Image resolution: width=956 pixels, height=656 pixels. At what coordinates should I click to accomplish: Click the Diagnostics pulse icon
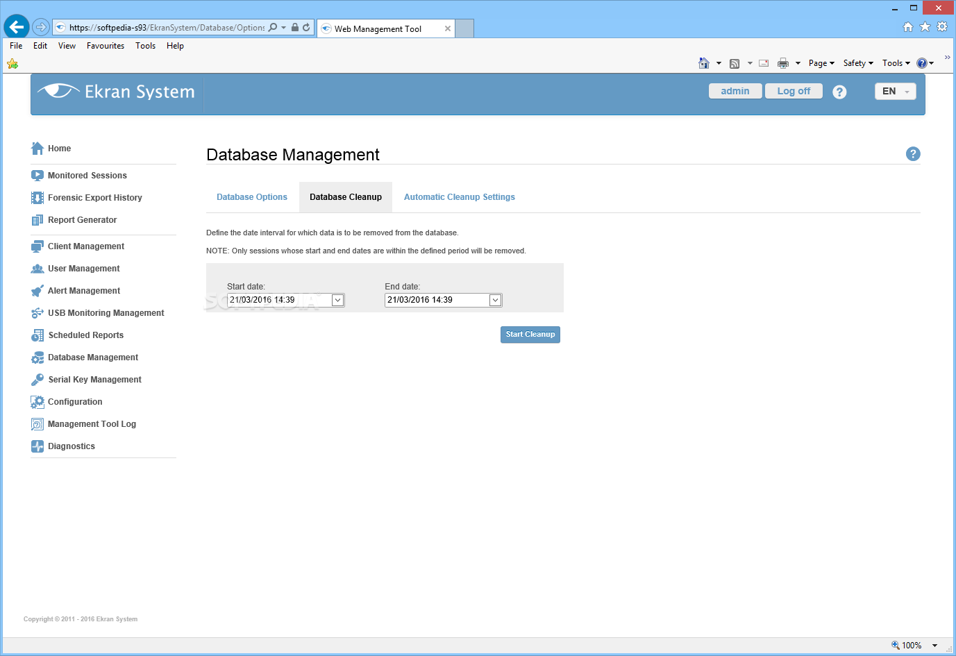pos(37,446)
